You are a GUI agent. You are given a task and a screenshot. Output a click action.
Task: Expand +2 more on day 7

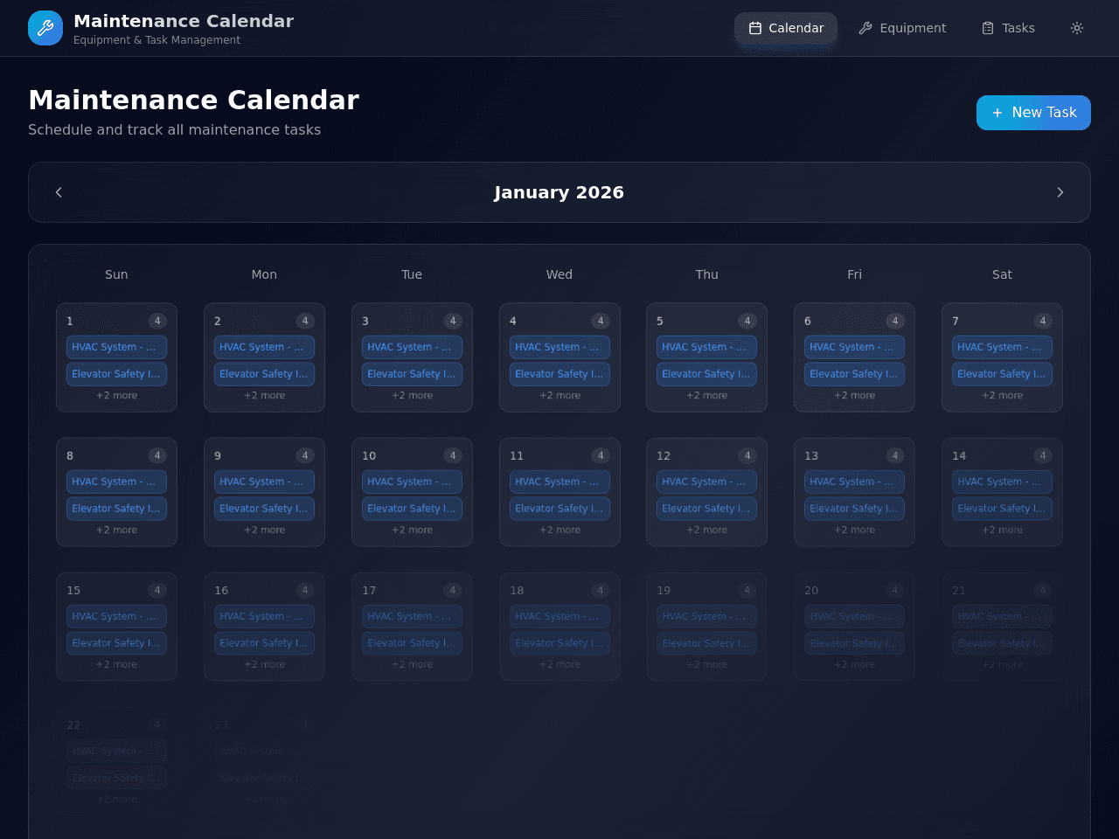[x=1002, y=396]
